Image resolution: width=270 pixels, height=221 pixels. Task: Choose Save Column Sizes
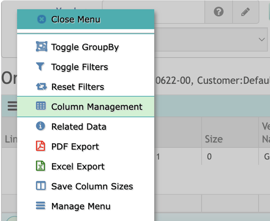click(x=92, y=186)
